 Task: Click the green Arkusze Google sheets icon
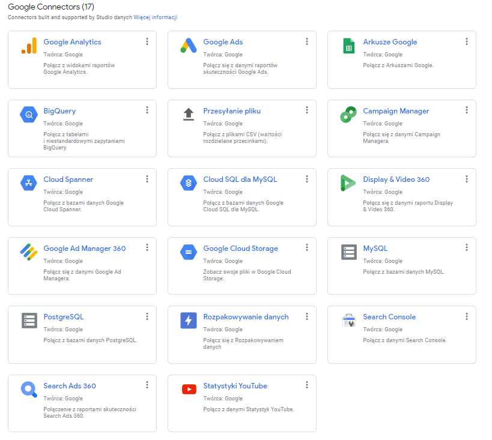coord(348,46)
